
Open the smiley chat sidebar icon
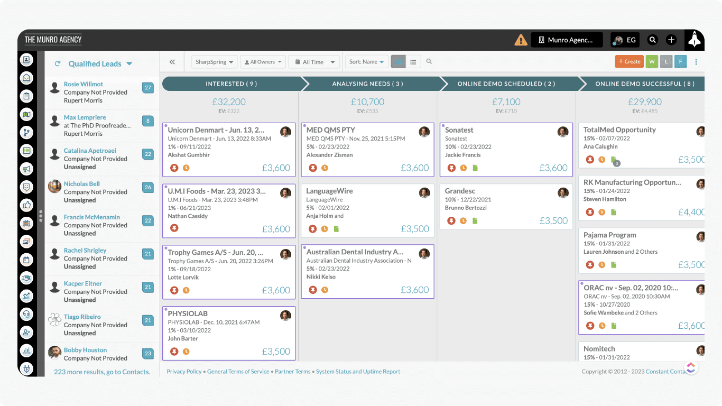[x=26, y=187]
